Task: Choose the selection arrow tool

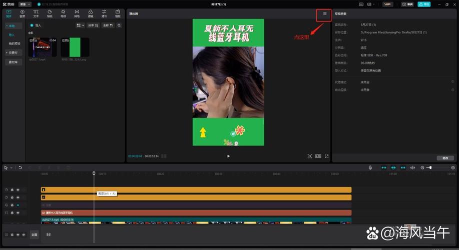Action: pos(6,167)
